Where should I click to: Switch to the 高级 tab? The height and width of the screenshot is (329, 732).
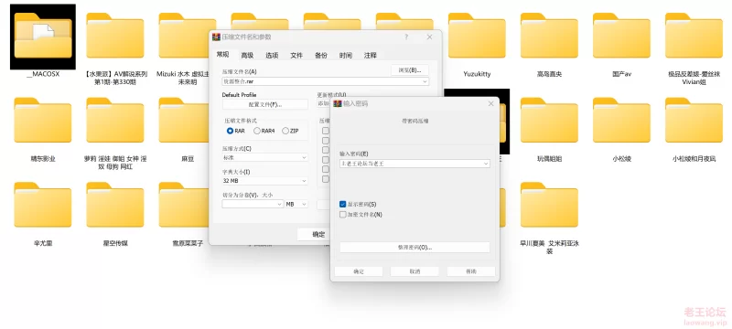pos(247,56)
